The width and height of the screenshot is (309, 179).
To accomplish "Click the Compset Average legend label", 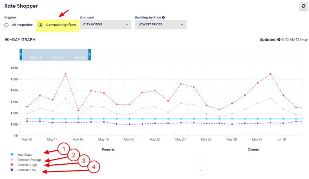I will coord(29,160).
